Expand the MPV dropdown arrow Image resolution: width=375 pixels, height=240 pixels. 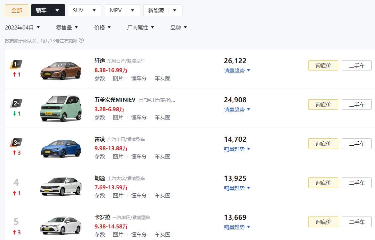point(132,11)
